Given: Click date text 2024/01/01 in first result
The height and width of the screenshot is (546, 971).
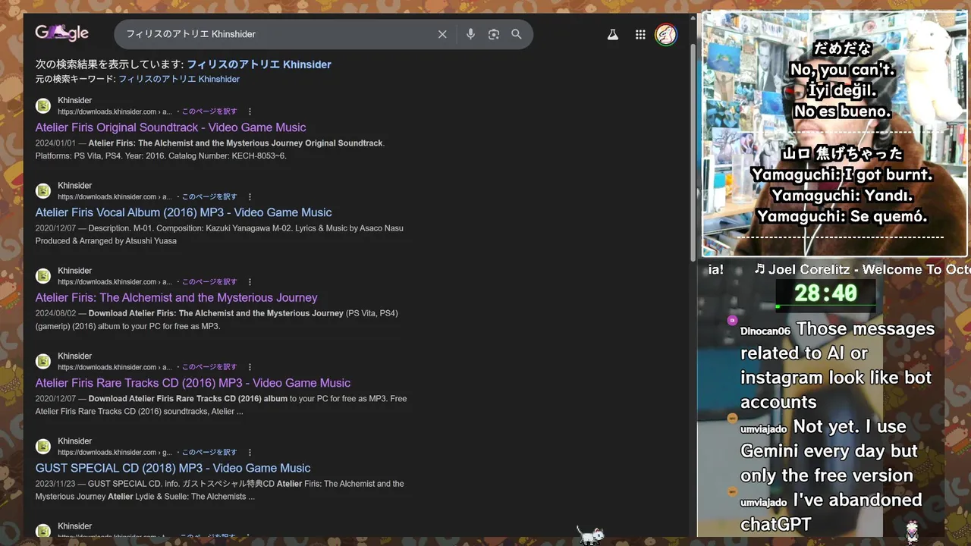Looking at the screenshot, I should (x=55, y=143).
